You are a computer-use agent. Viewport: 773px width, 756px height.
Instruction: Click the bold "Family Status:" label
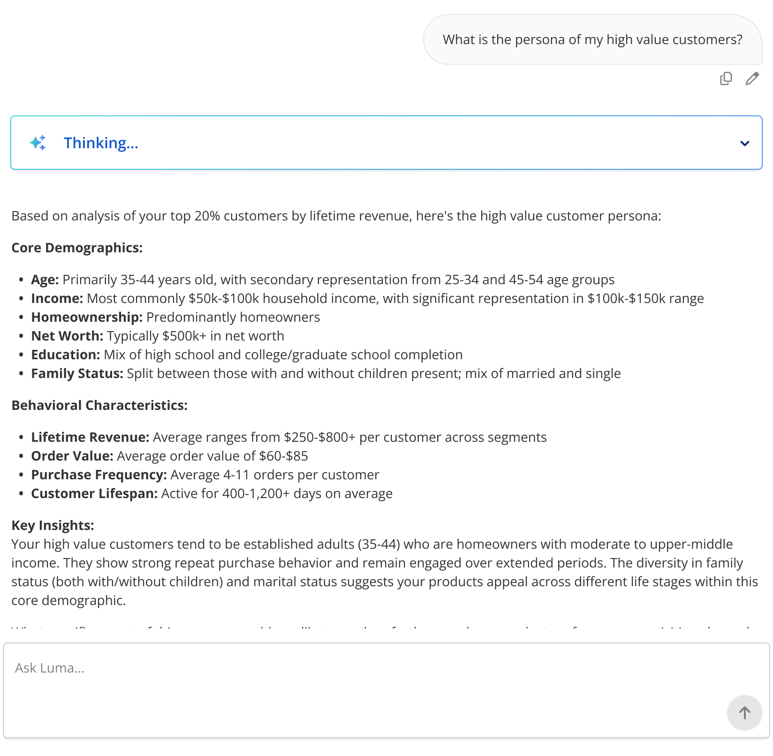(77, 373)
